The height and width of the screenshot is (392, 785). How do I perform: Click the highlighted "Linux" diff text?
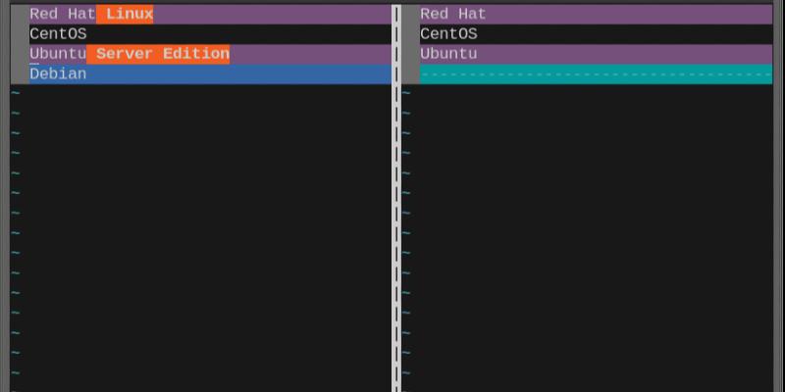coord(125,14)
